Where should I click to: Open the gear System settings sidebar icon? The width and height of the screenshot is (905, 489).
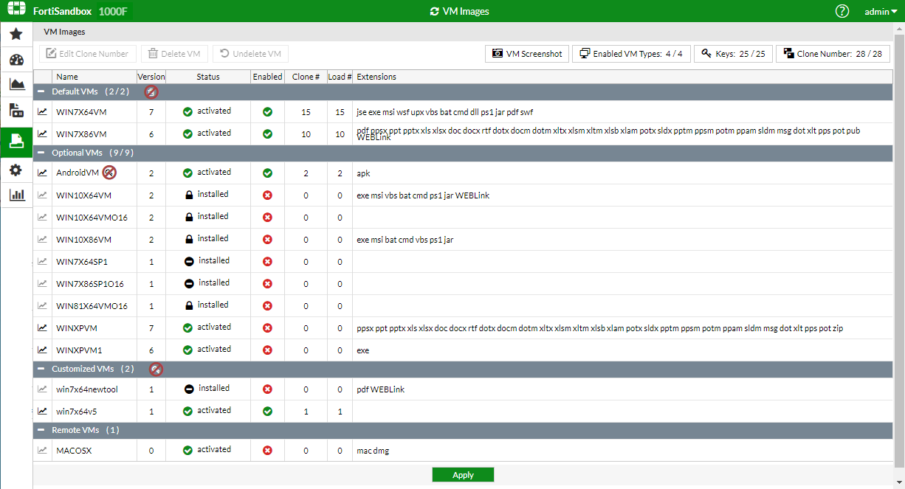point(16,170)
